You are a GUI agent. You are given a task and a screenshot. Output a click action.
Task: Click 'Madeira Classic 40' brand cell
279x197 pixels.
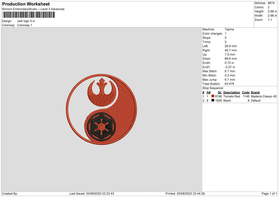[264, 96]
